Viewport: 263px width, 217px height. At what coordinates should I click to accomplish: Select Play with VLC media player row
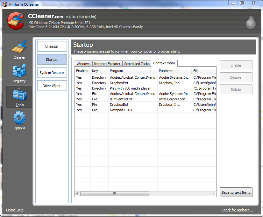pos(145,88)
